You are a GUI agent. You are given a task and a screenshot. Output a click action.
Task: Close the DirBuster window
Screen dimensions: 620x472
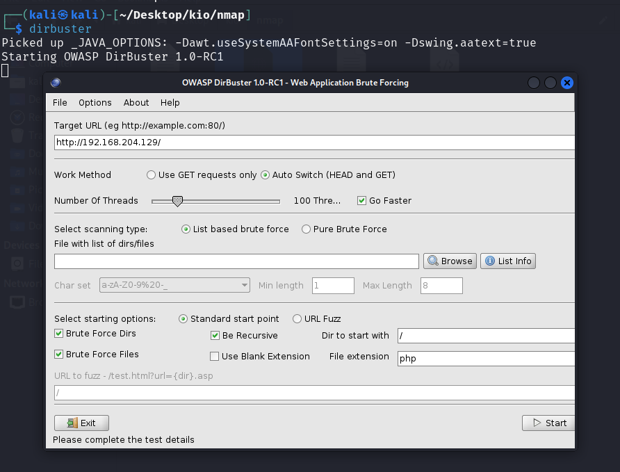pos(567,83)
